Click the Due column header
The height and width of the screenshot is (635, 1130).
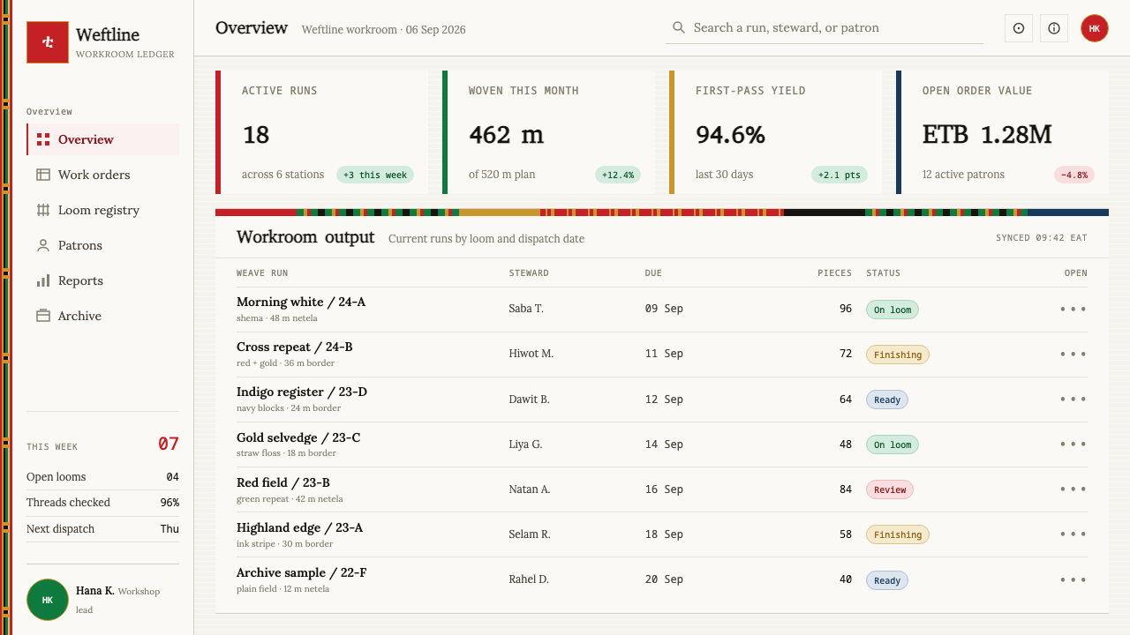tap(653, 273)
